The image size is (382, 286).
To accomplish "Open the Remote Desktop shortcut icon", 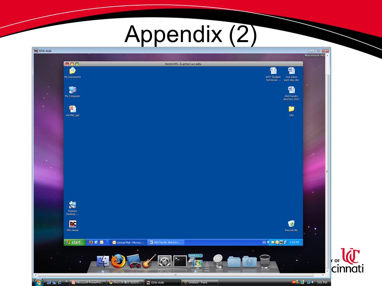I will 72,208.
